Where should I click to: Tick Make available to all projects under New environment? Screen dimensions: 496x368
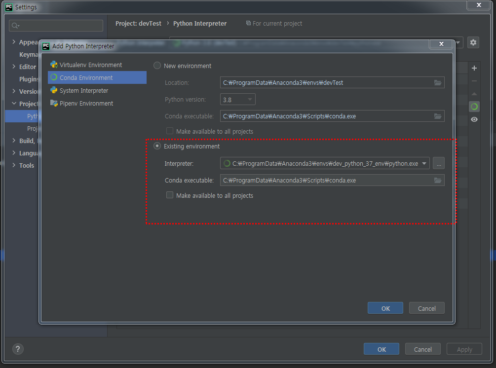pyautogui.click(x=170, y=131)
